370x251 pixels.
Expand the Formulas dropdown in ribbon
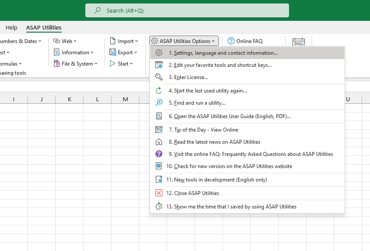coord(20,64)
